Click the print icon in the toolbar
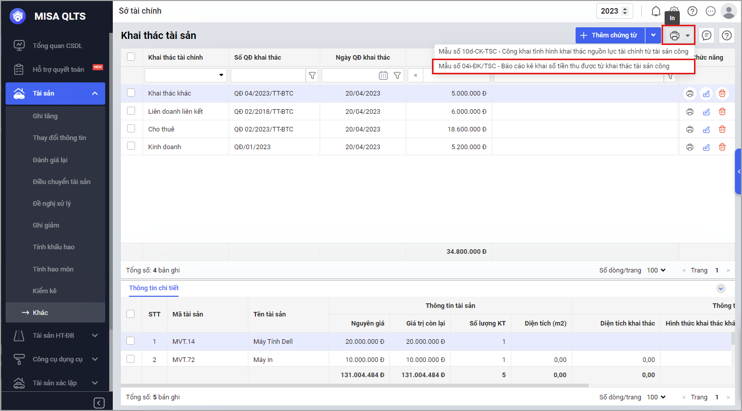 674,35
